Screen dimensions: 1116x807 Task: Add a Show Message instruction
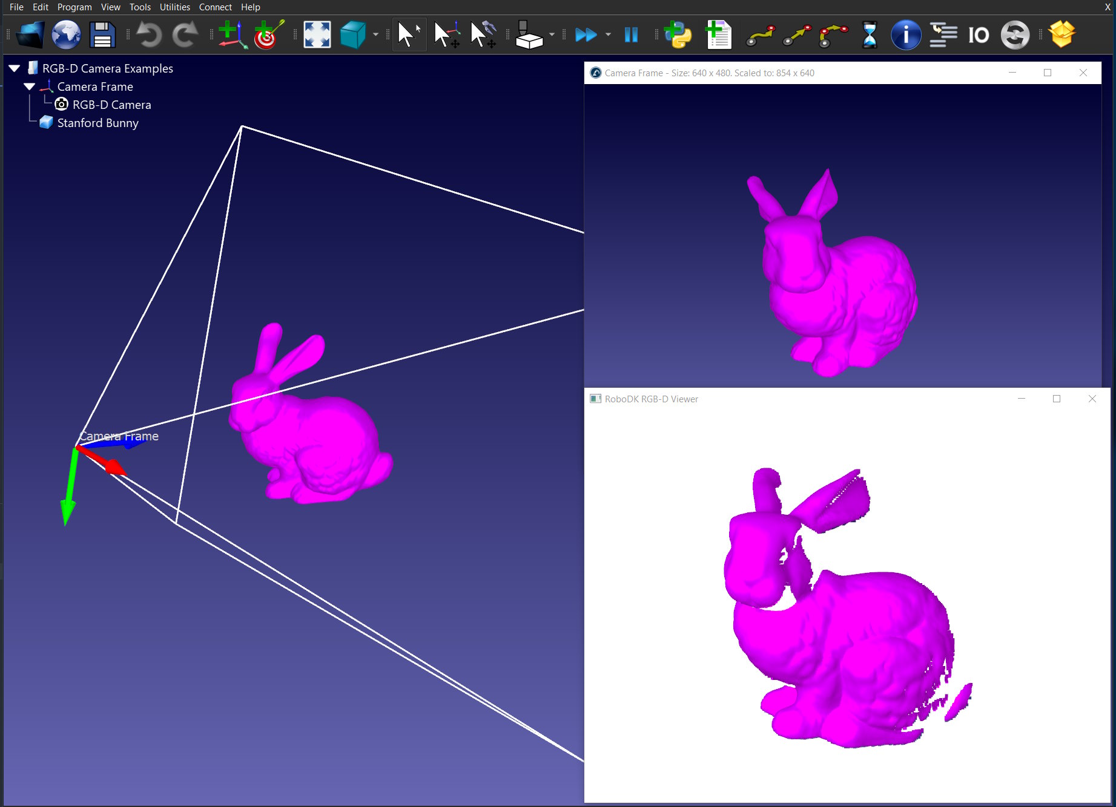click(905, 34)
